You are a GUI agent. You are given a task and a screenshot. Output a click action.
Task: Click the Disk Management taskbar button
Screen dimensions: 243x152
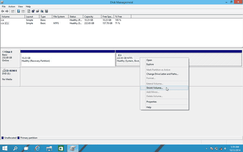[x=72, y=148]
